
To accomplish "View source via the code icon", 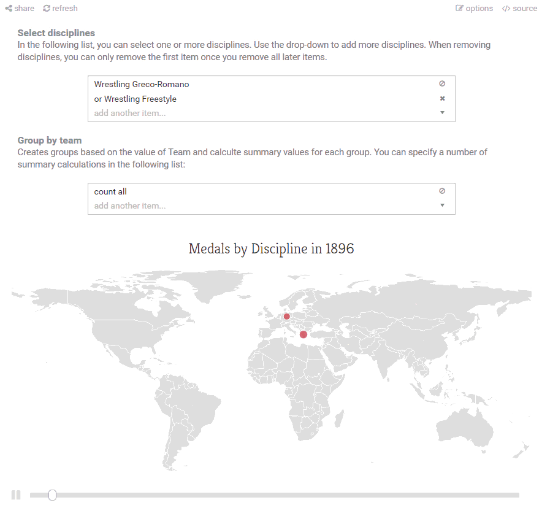I will 506,9.
